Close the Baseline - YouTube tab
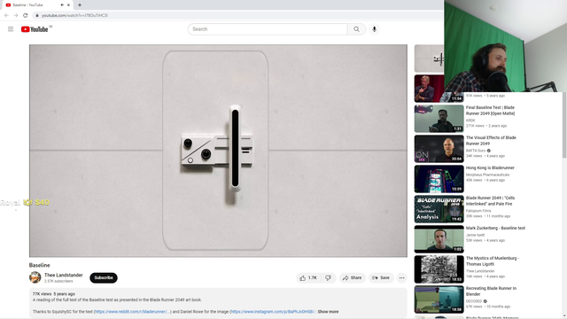Viewport: 567px width, 319px height. point(68,5)
